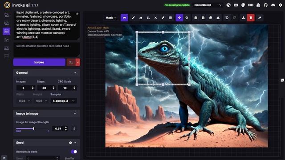This screenshot has width=285, height=160.
Task: Switch to Text to Image tab
Action: coord(7,15)
